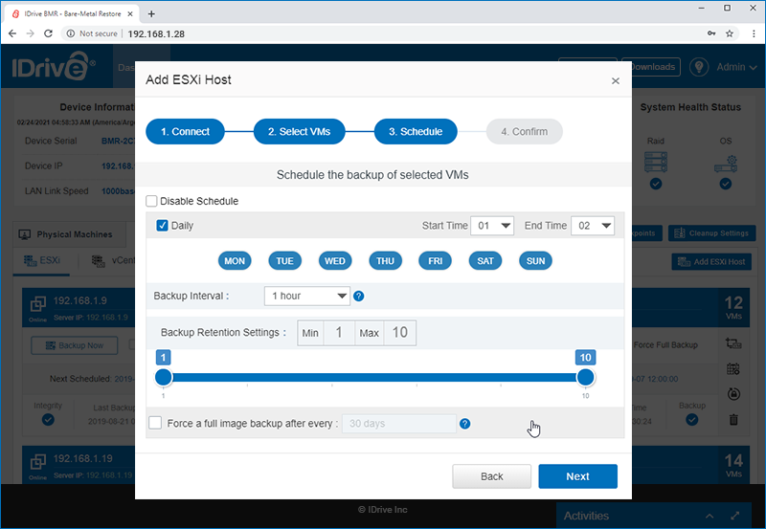
Task: Click the host 192.168.1.19 server icon
Action: [37, 461]
